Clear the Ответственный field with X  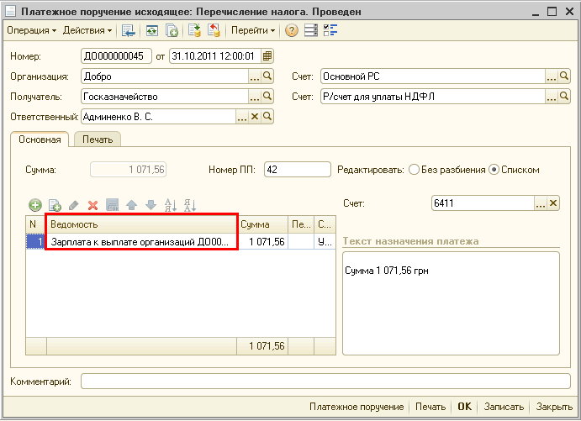coord(255,117)
